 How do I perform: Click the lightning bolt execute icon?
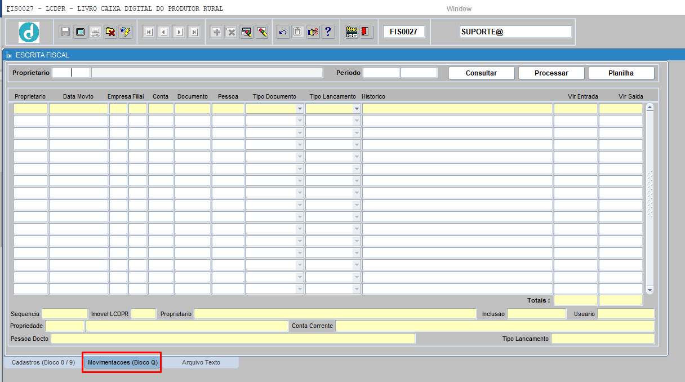(126, 32)
